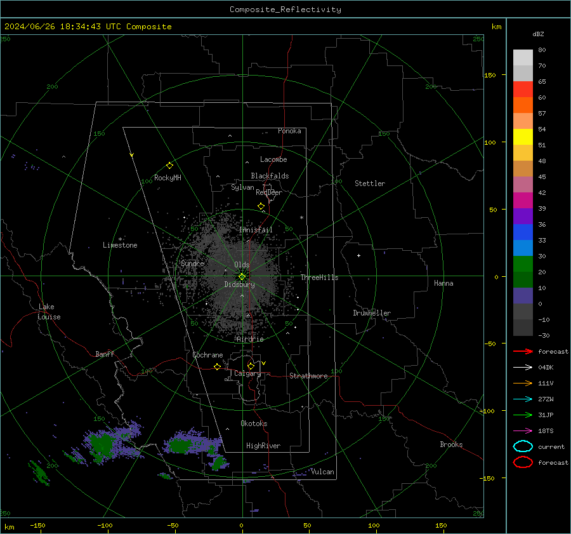Click the Drumheller city label
Viewport: 571px width, 534px height.
click(x=372, y=313)
